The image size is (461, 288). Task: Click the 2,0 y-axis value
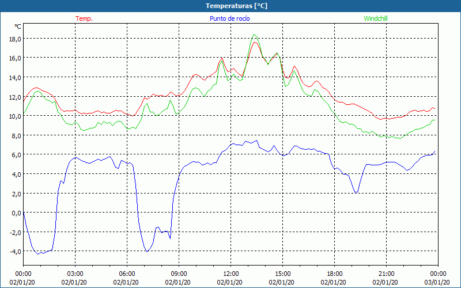16,194
